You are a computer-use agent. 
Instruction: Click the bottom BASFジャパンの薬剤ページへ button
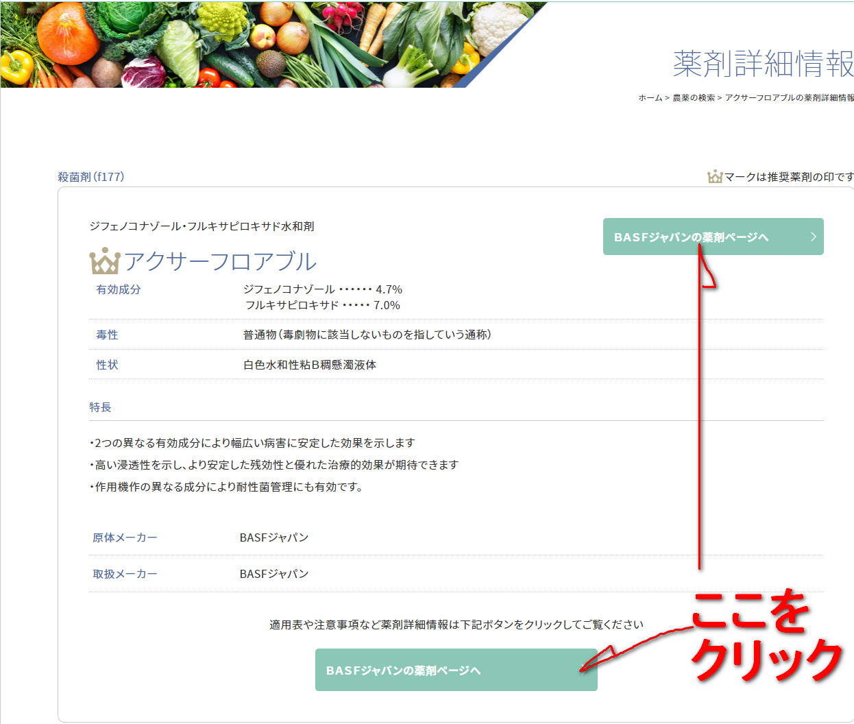pyautogui.click(x=456, y=670)
